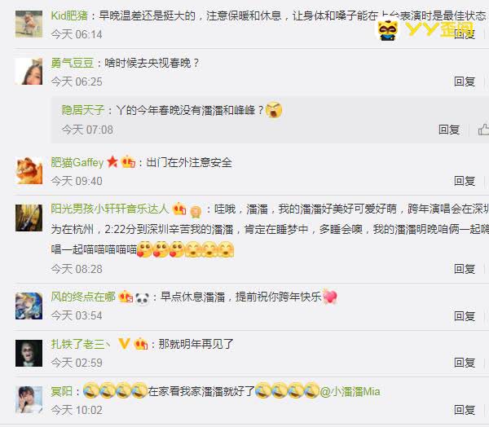The width and height of the screenshot is (489, 427).
Task: Reply to 隐居天子's nested comment
Action: click(x=449, y=129)
